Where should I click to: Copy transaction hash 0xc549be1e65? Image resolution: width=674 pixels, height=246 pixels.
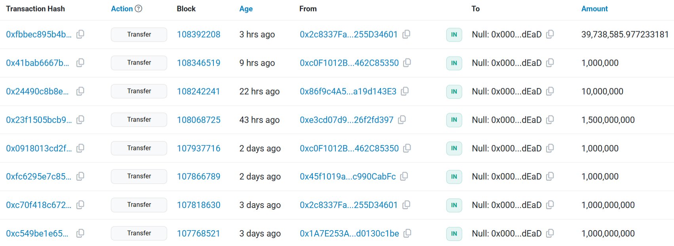coord(80,233)
